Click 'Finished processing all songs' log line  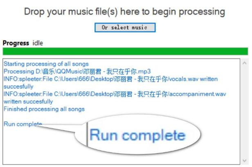click(x=44, y=109)
